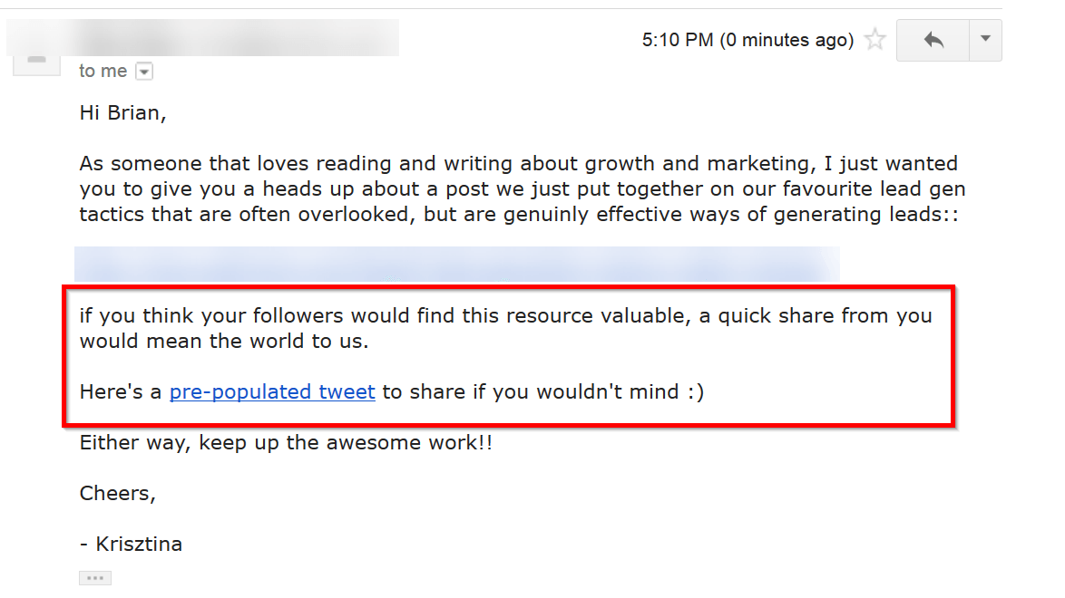
Task: Show details arrow next to "to me"
Action: pos(144,72)
